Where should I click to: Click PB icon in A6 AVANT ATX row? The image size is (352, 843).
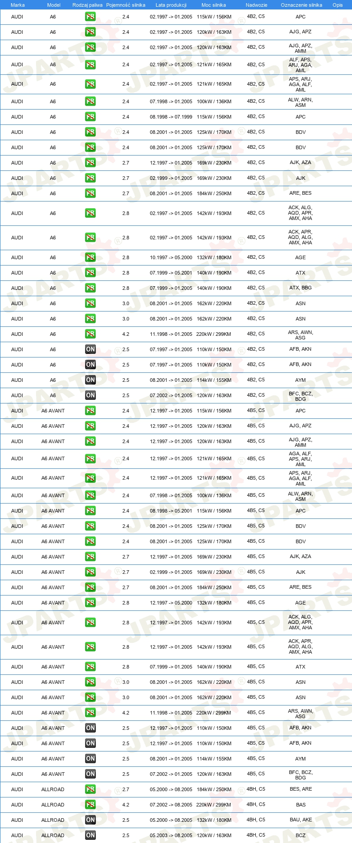pyautogui.click(x=90, y=667)
